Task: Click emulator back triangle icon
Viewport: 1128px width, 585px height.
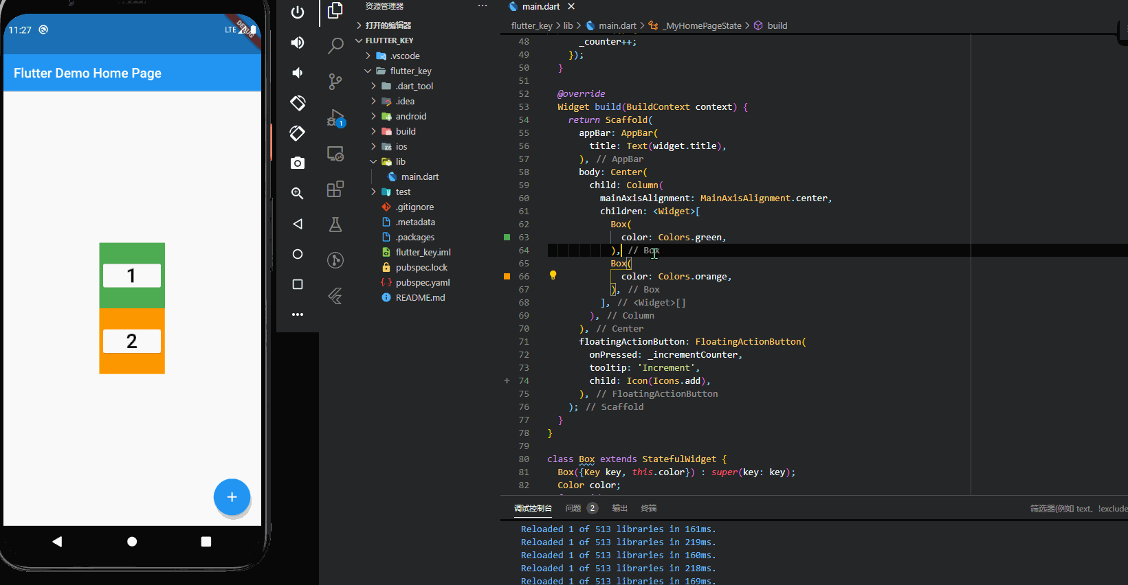Action: point(297,224)
